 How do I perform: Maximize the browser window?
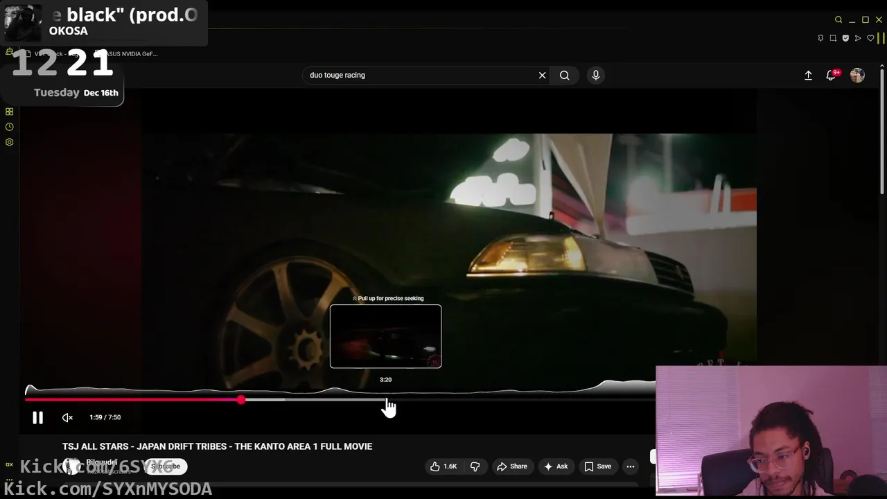pos(866,19)
